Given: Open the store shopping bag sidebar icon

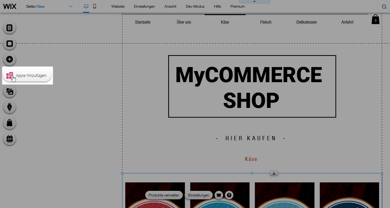Looking at the screenshot, I should (9, 123).
